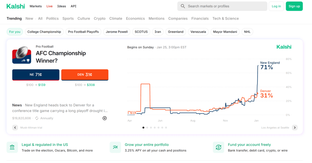Open the Live tab in navigation

click(x=50, y=6)
